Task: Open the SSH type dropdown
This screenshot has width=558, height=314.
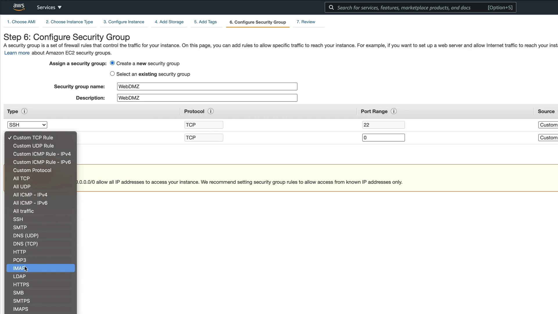Action: click(x=27, y=125)
